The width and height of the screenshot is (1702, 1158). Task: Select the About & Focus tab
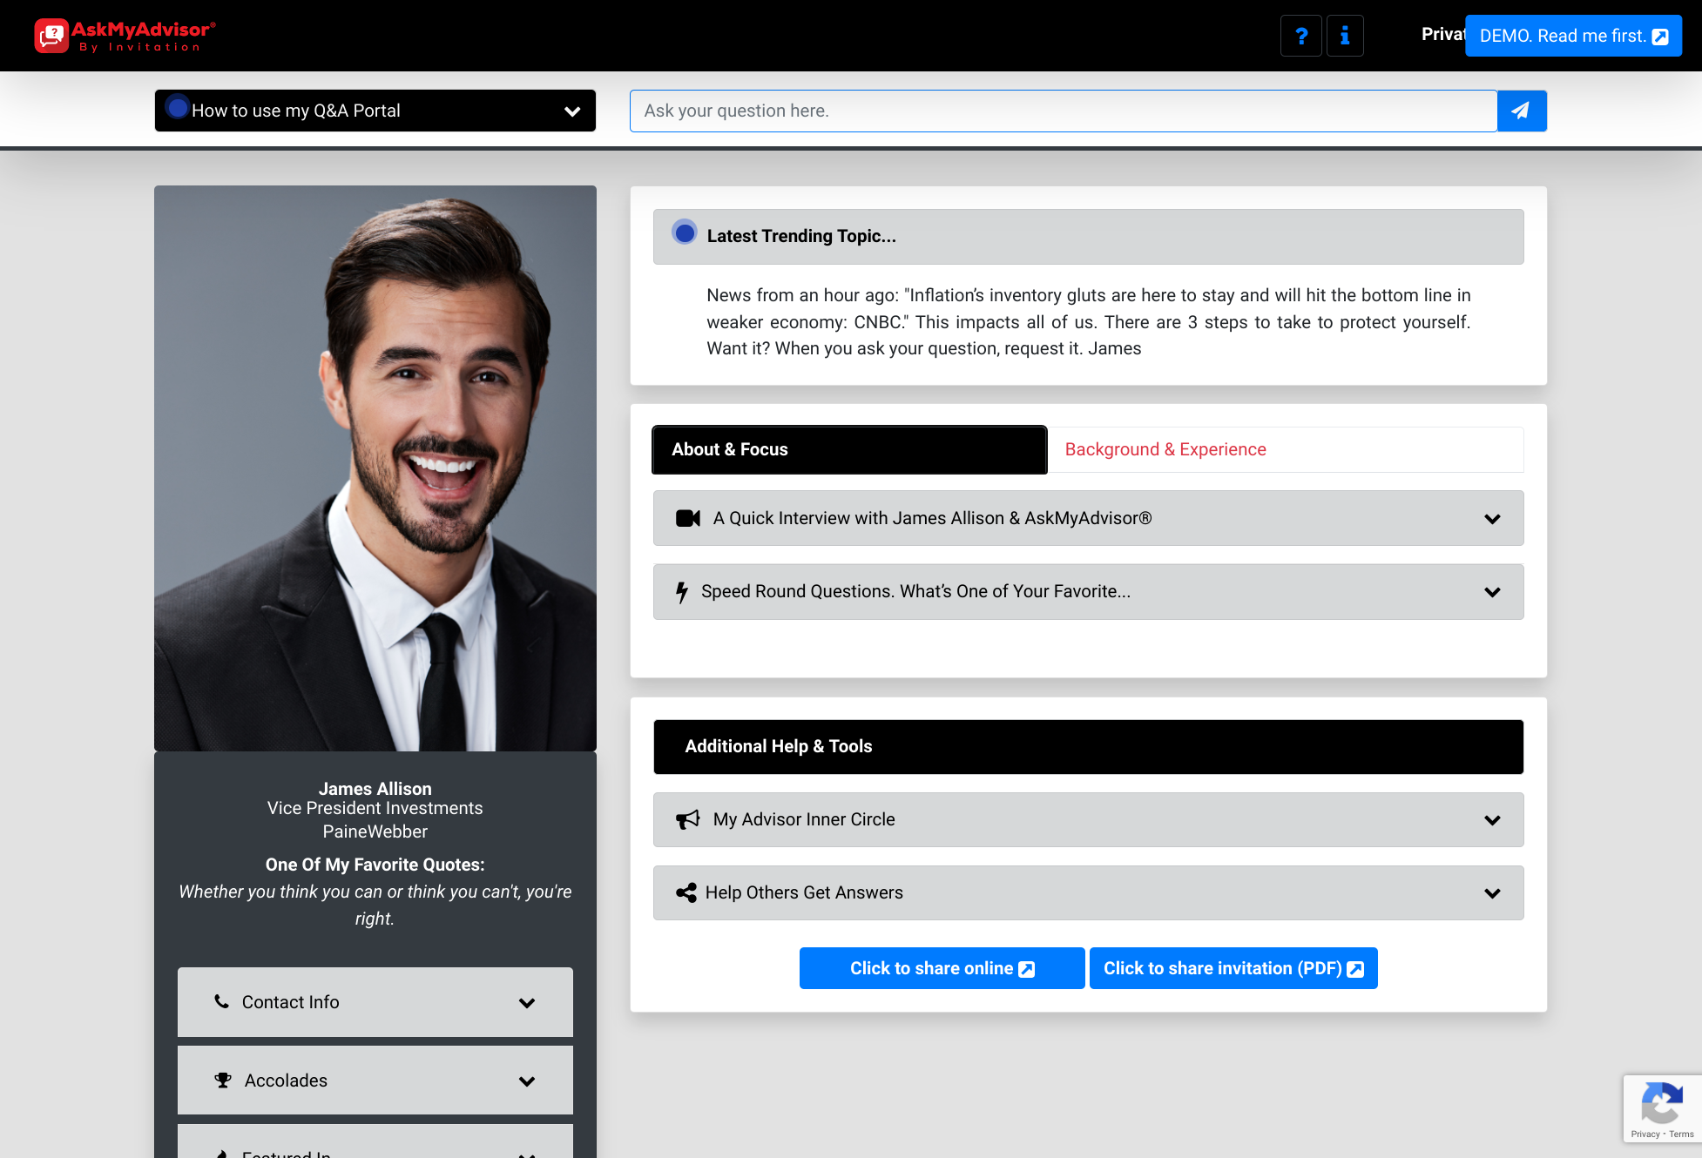[x=849, y=449]
